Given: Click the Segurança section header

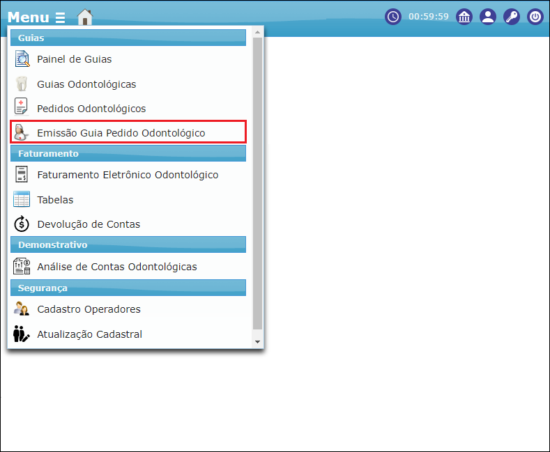Looking at the screenshot, I should coord(128,288).
